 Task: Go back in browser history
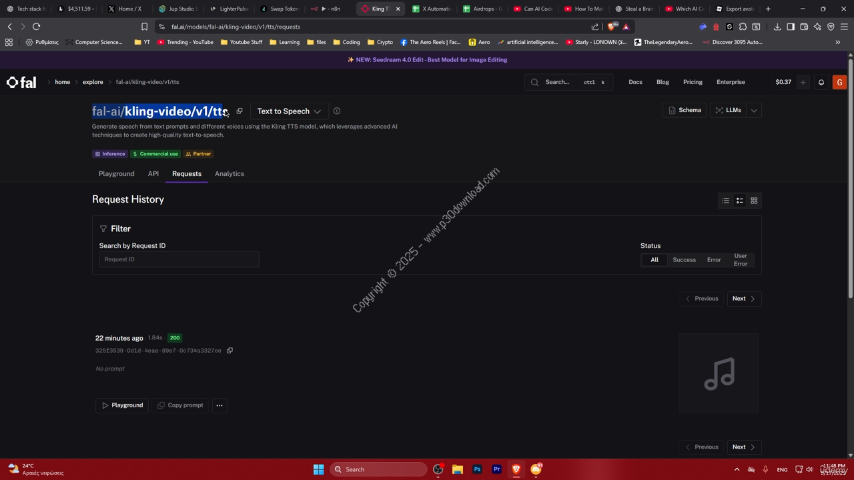pyautogui.click(x=9, y=27)
